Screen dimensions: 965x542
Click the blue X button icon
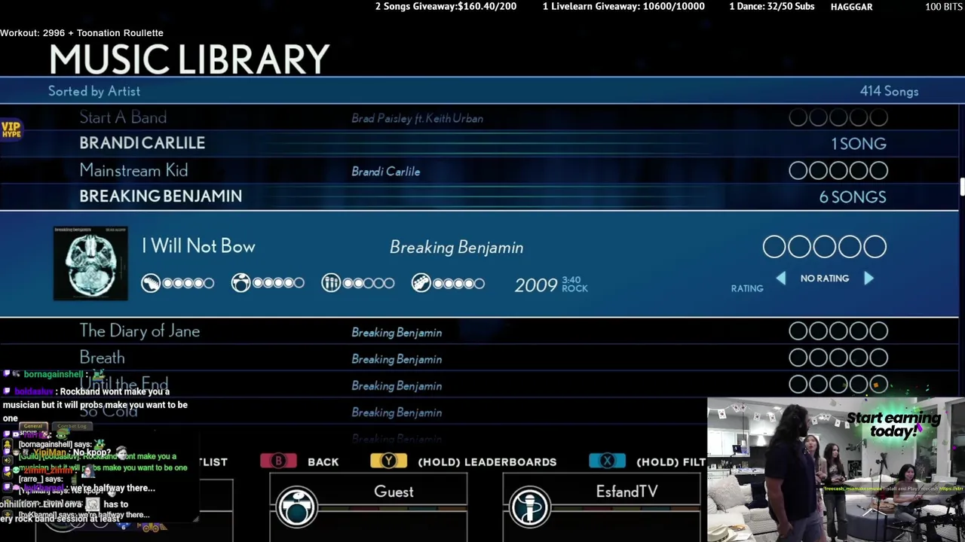coord(607,461)
